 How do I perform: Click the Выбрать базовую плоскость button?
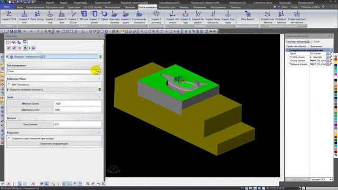pyautogui.click(x=52, y=90)
